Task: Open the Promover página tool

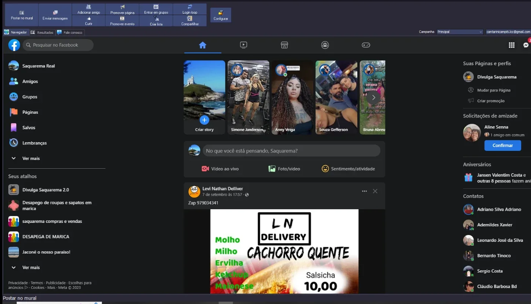Action: point(122,9)
